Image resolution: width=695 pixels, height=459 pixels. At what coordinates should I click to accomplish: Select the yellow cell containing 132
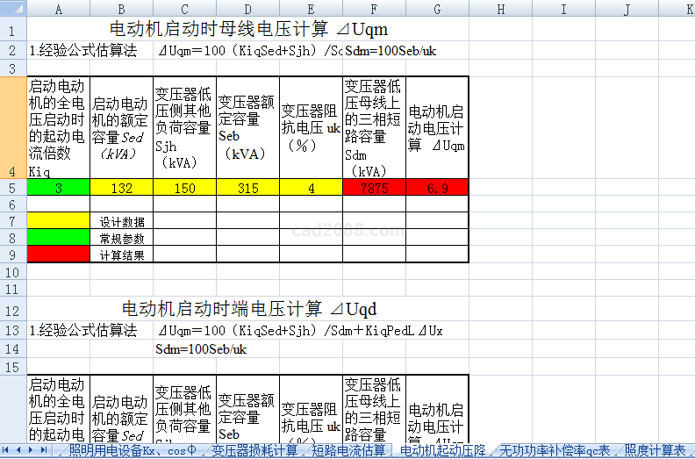pyautogui.click(x=121, y=187)
